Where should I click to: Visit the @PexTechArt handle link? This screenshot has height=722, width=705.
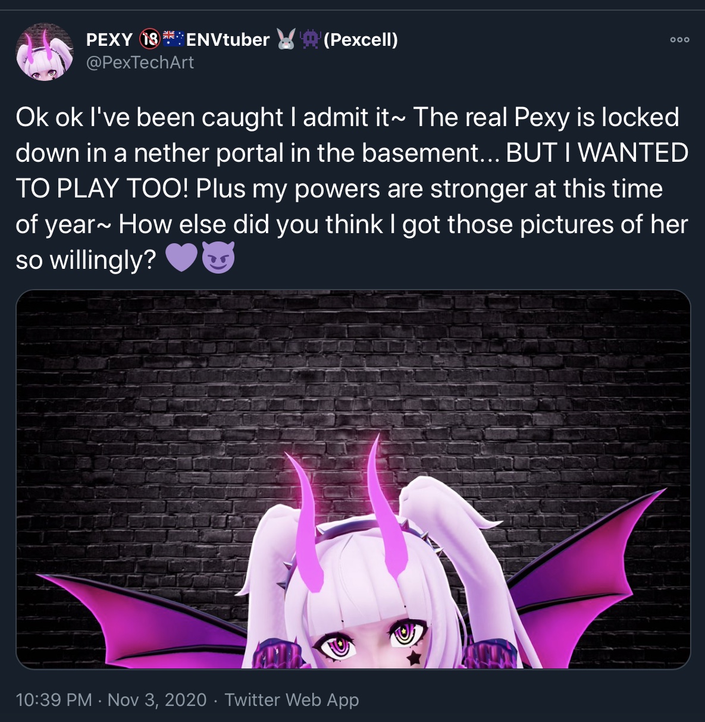[x=140, y=62]
